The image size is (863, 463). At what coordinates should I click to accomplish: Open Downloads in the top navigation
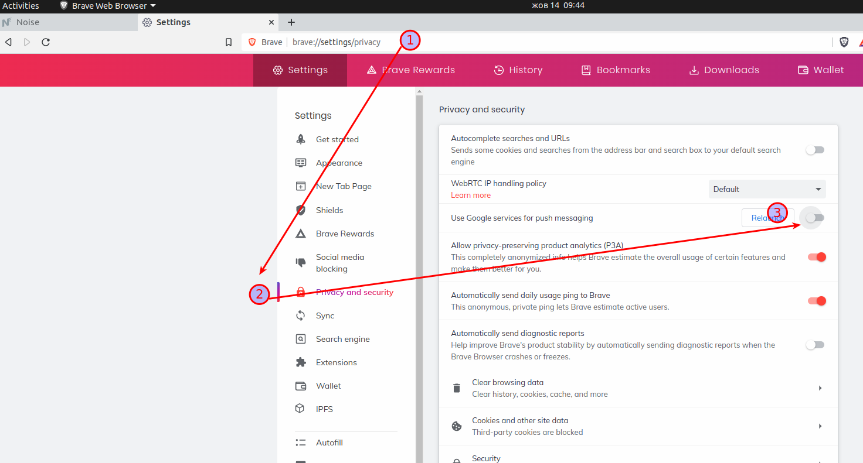(x=723, y=70)
